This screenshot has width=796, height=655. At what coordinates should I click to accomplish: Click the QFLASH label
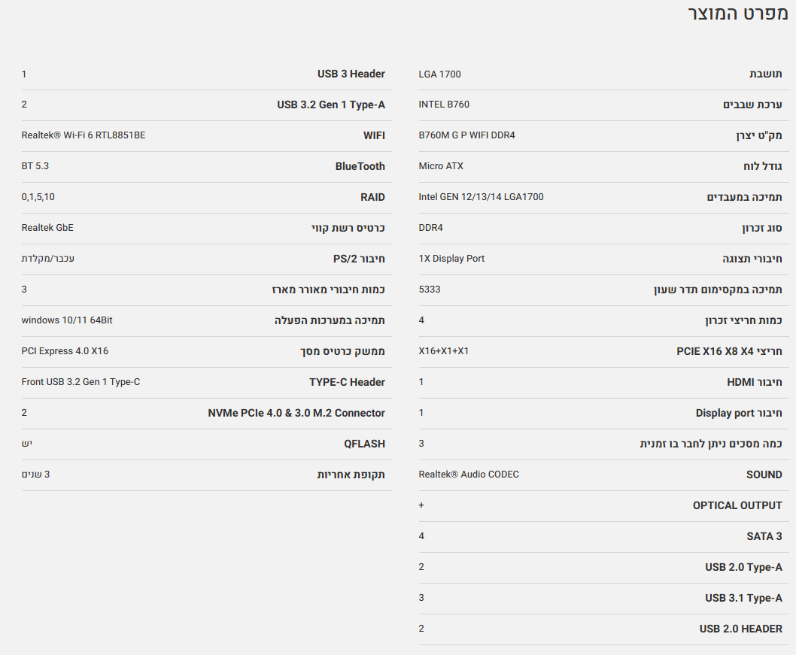point(364,444)
